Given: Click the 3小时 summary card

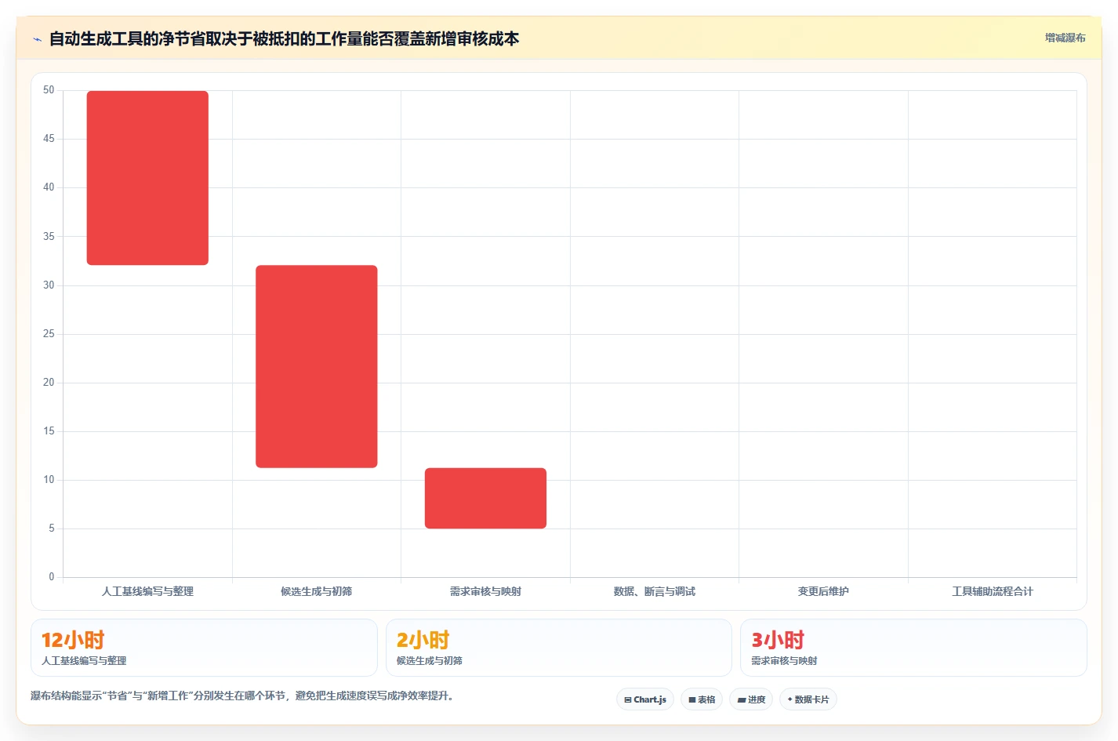Looking at the screenshot, I should click(x=913, y=648).
